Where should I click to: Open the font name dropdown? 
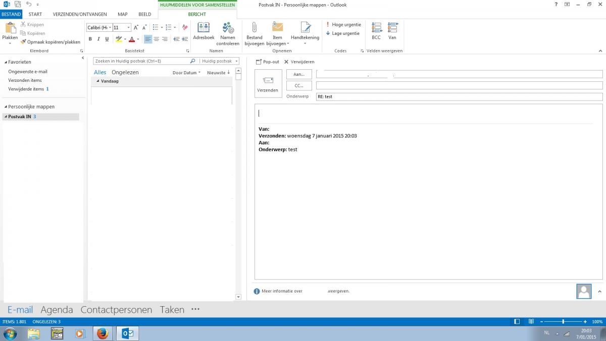pyautogui.click(x=110, y=27)
